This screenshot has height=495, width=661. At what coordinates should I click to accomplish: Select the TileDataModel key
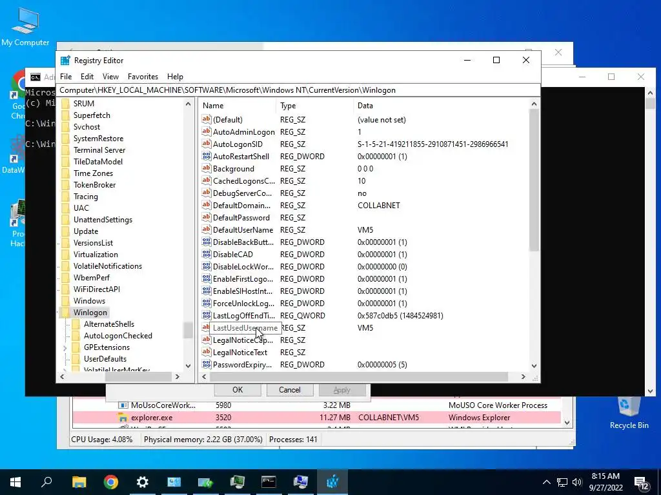click(x=98, y=162)
